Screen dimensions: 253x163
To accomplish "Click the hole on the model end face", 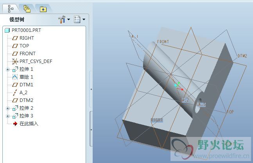I will pos(198,106).
